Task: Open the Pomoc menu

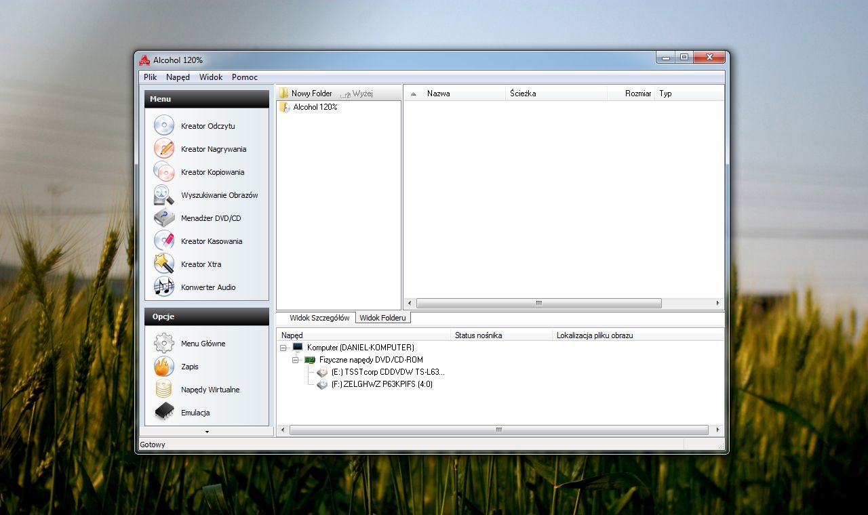Action: point(245,77)
